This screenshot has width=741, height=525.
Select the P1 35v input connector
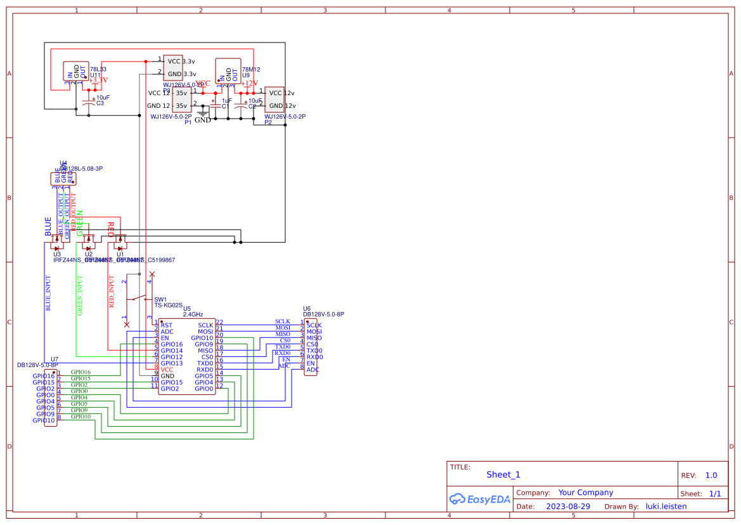(182, 100)
